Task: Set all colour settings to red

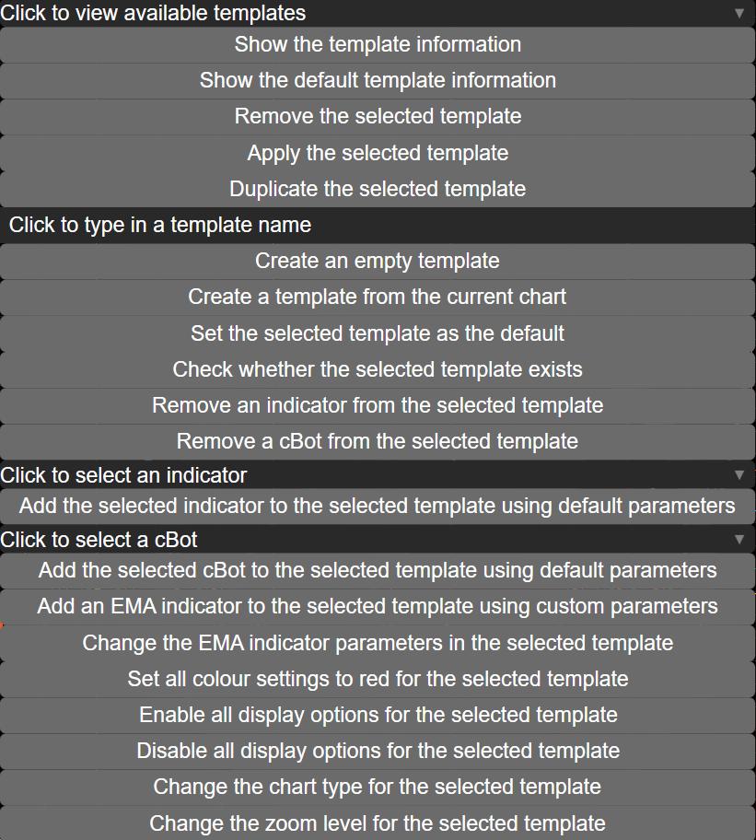Action: [378, 679]
